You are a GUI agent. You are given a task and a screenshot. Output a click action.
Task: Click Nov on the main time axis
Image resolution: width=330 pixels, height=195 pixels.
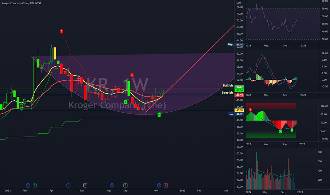pos(155,191)
